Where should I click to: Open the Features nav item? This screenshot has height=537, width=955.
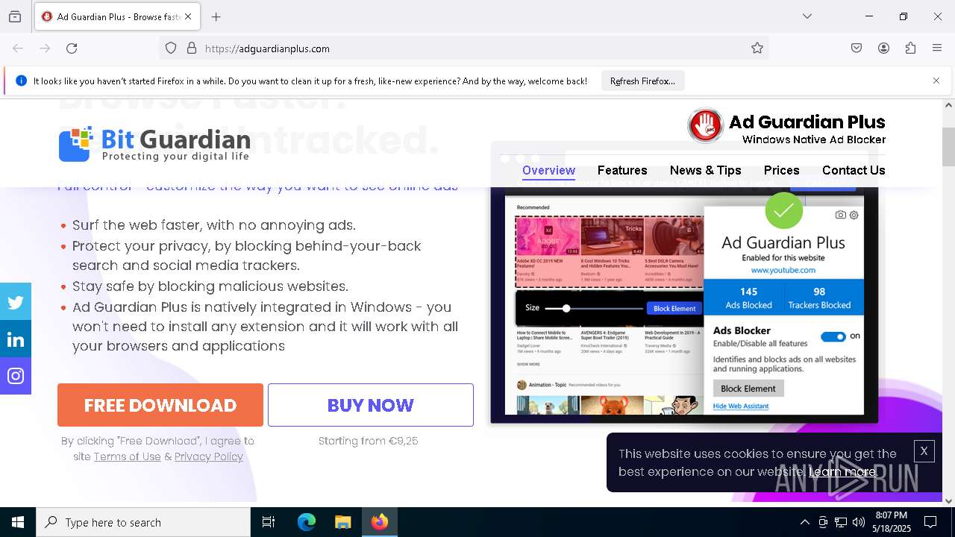[x=622, y=170]
